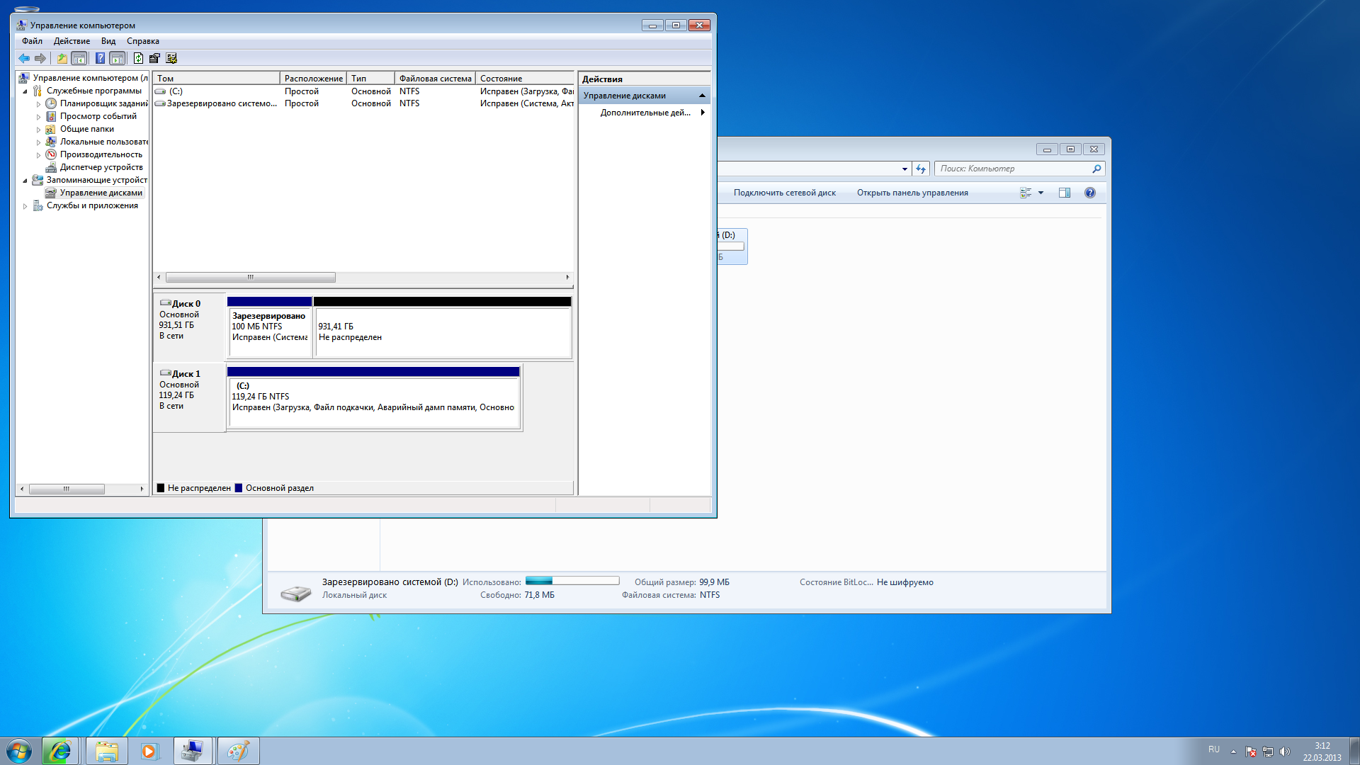Open the Вид menu

(108, 41)
